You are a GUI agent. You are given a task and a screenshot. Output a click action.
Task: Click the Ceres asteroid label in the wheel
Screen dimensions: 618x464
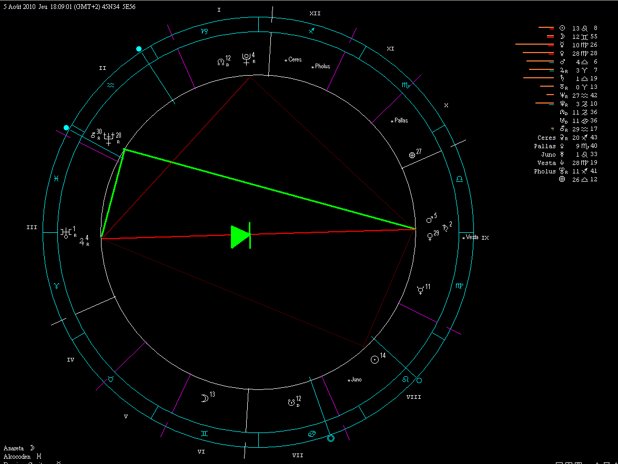click(294, 59)
